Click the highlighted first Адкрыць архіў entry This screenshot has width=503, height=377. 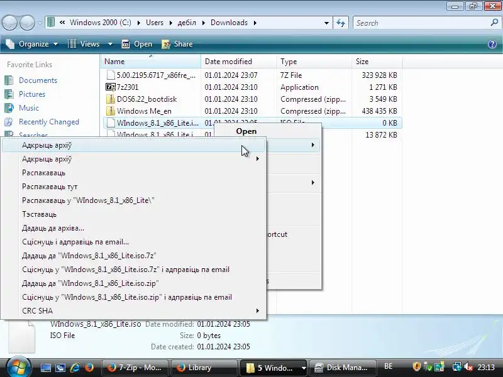(133, 145)
